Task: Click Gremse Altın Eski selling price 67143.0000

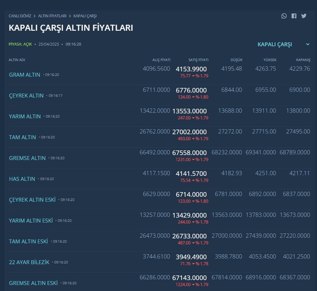Action: coord(189,278)
